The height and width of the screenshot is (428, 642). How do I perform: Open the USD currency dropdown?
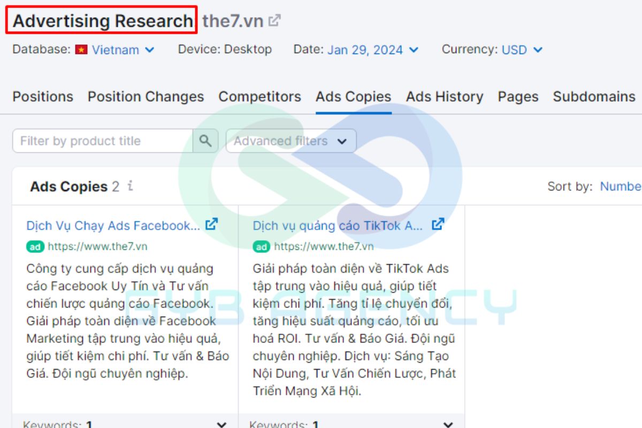click(x=522, y=50)
